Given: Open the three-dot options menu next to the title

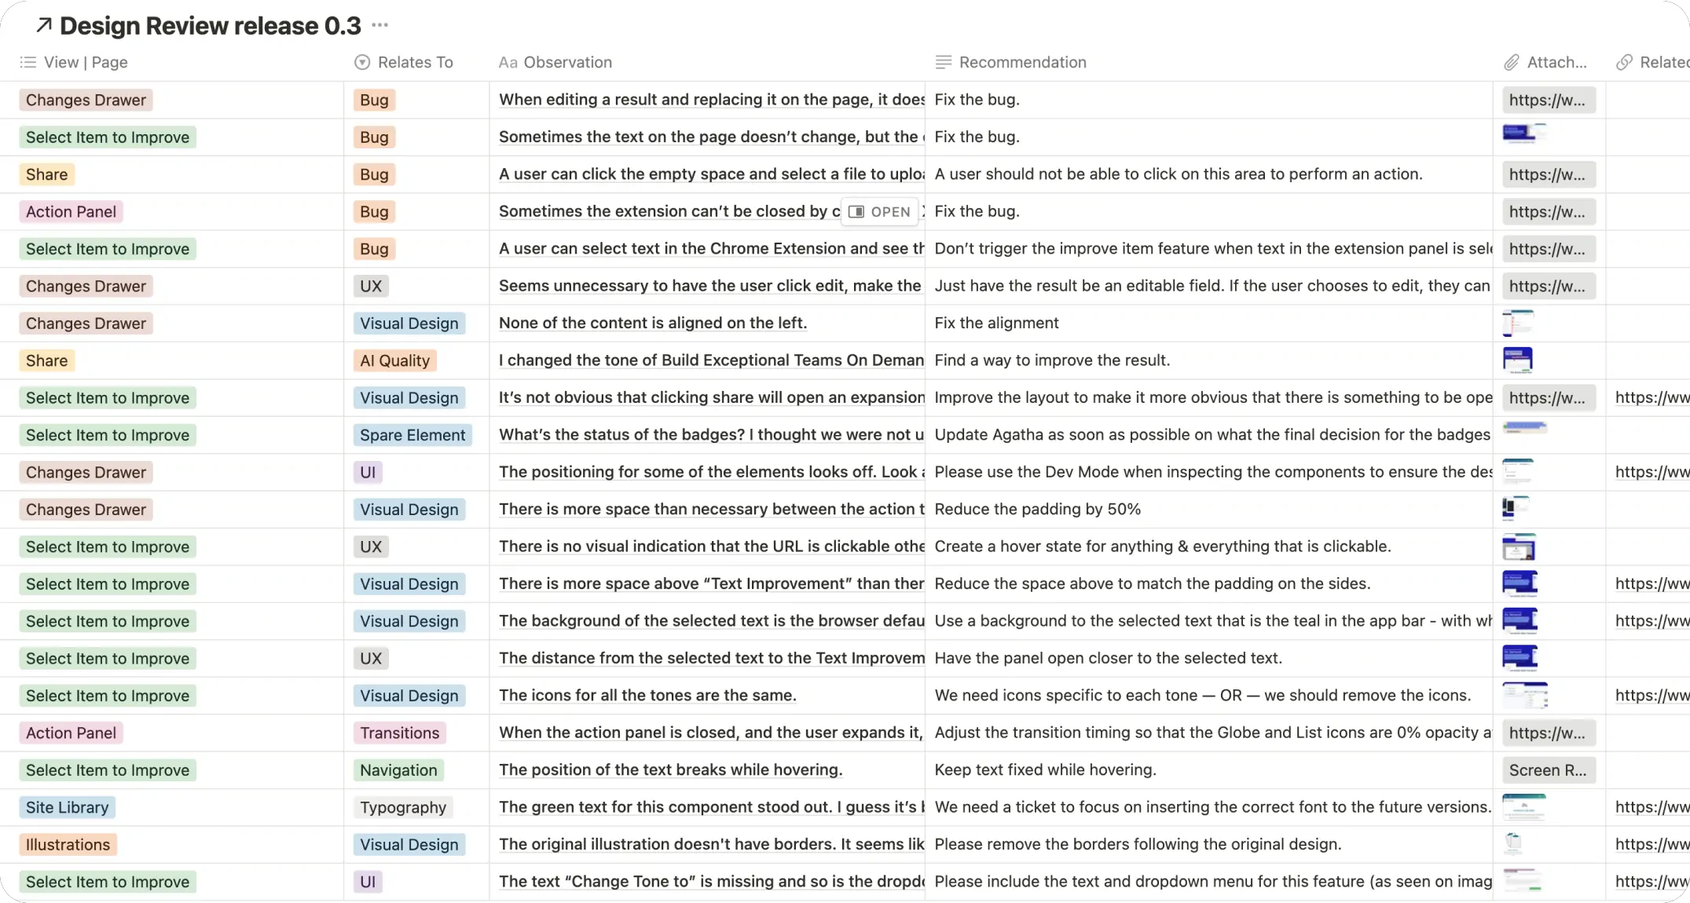Looking at the screenshot, I should pos(380,25).
